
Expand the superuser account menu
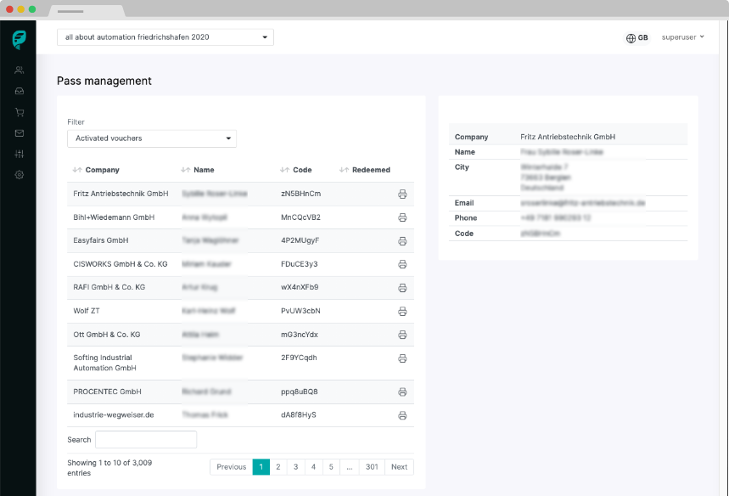(x=682, y=37)
